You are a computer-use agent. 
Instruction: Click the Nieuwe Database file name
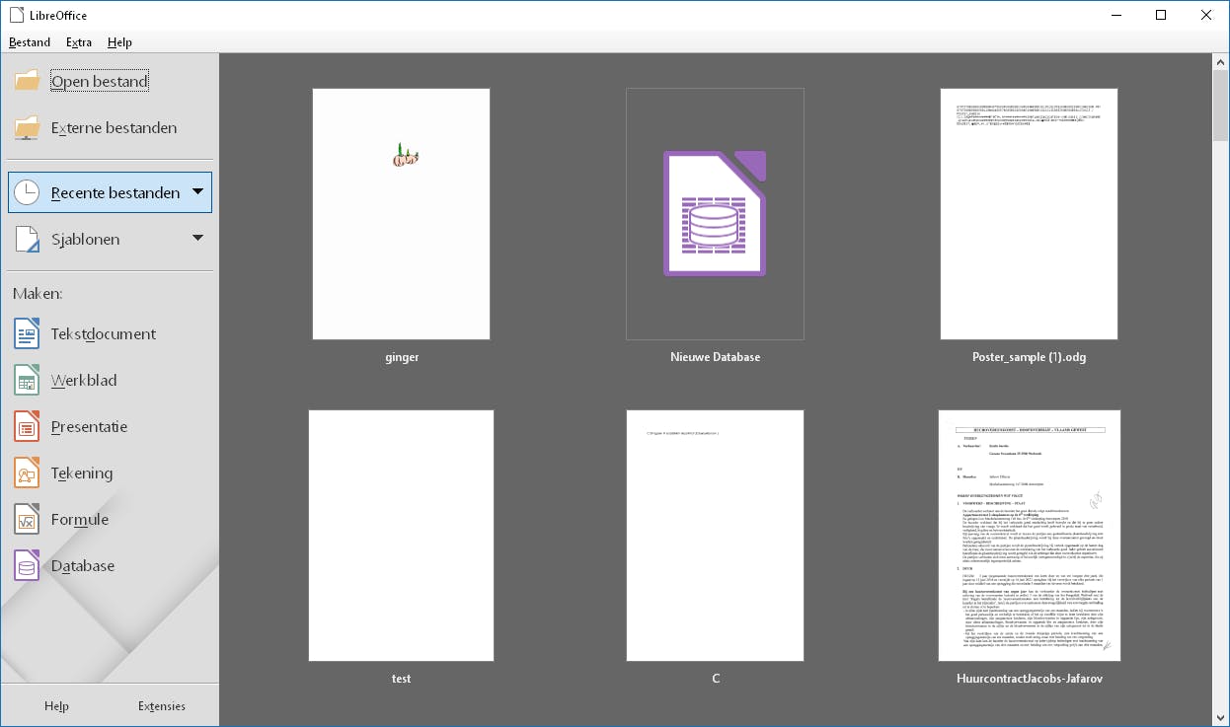click(715, 357)
